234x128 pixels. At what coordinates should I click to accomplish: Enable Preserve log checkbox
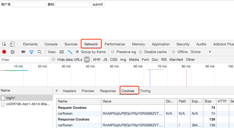[113, 52]
